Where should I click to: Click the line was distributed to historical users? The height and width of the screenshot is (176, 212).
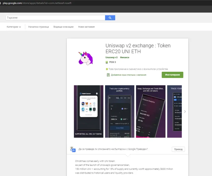click(104, 173)
